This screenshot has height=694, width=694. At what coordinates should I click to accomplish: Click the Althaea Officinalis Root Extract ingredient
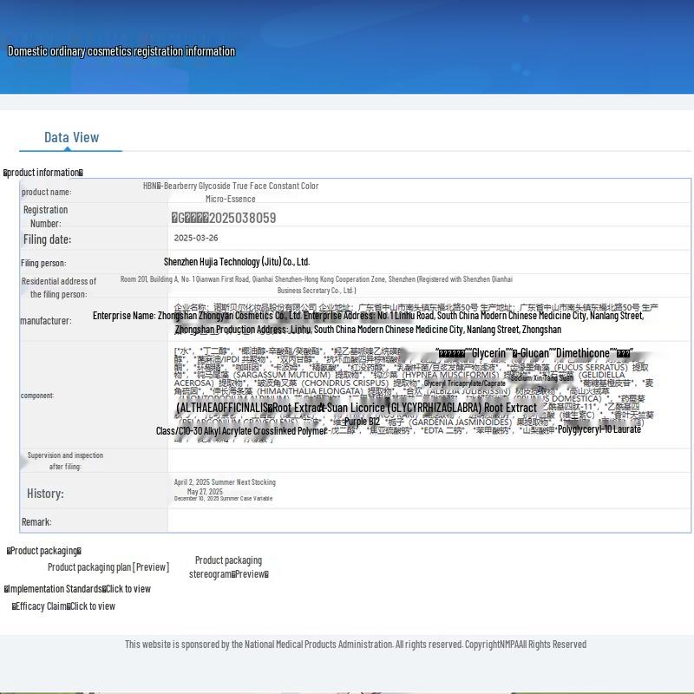(246, 408)
